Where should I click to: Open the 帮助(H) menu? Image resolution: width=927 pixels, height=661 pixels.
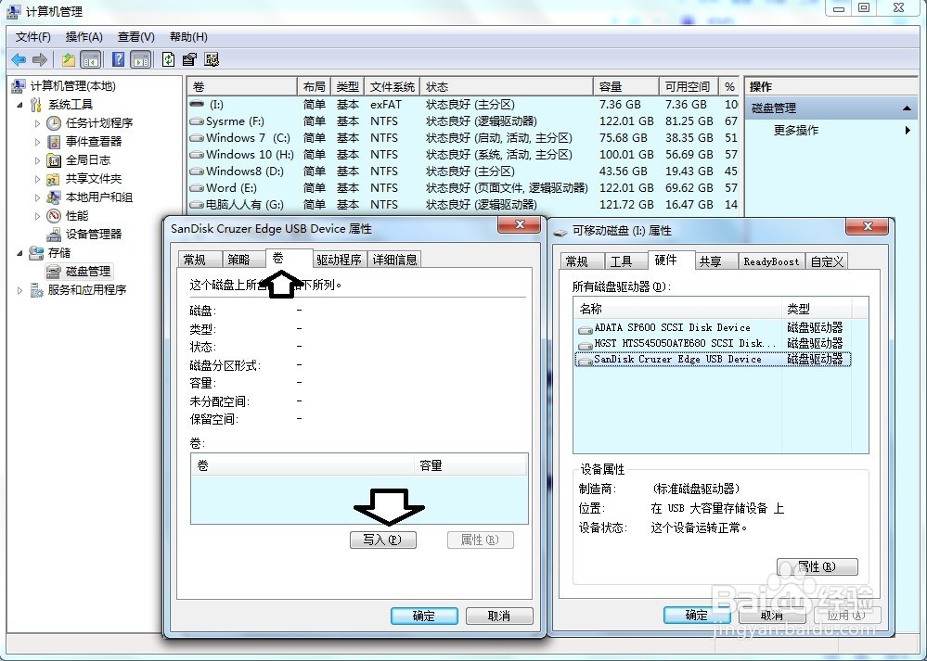(188, 37)
